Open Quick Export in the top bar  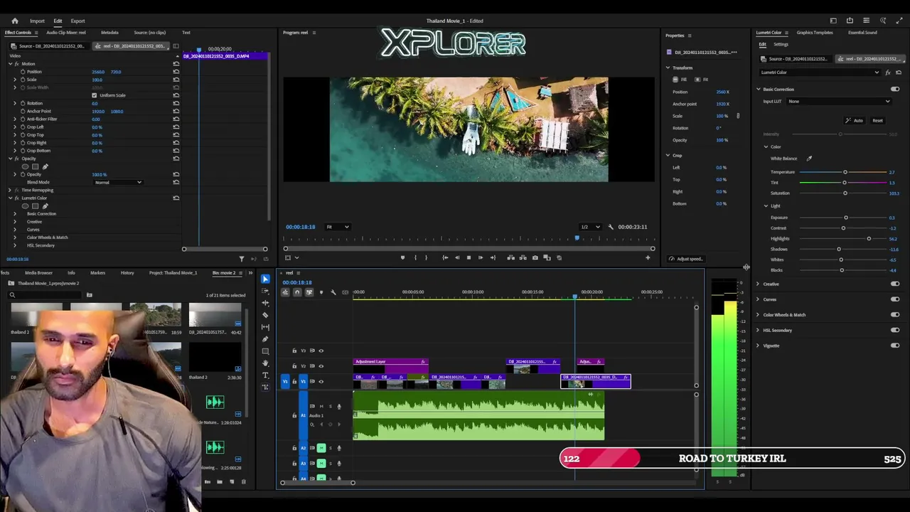(x=850, y=21)
